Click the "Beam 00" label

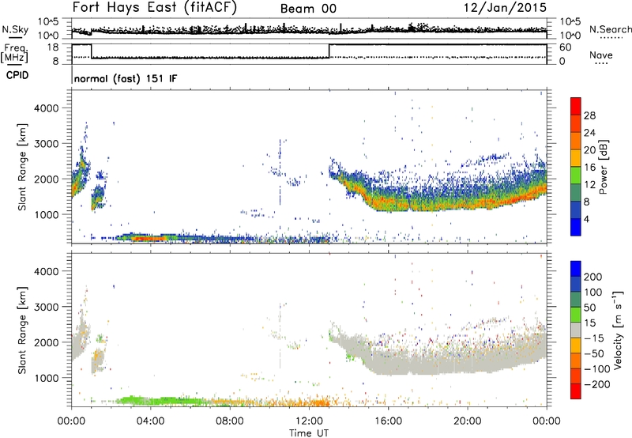[x=308, y=9]
